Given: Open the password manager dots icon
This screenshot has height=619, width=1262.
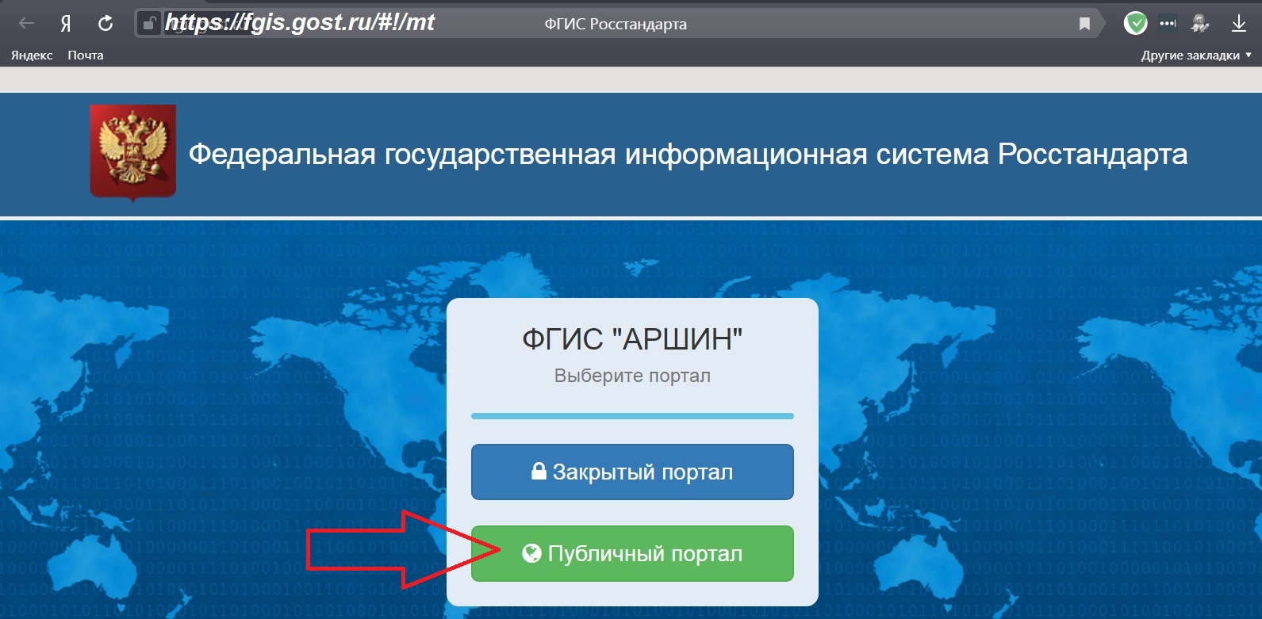Looking at the screenshot, I should tap(1168, 24).
